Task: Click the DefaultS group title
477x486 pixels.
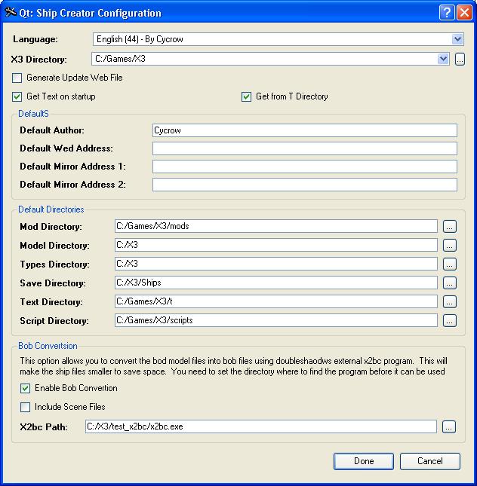Action: tap(33, 114)
